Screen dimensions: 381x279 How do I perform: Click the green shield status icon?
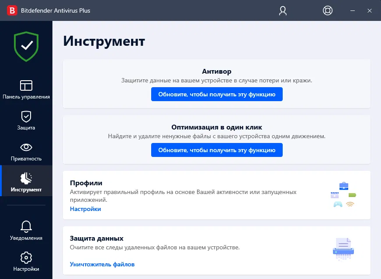[x=26, y=46]
